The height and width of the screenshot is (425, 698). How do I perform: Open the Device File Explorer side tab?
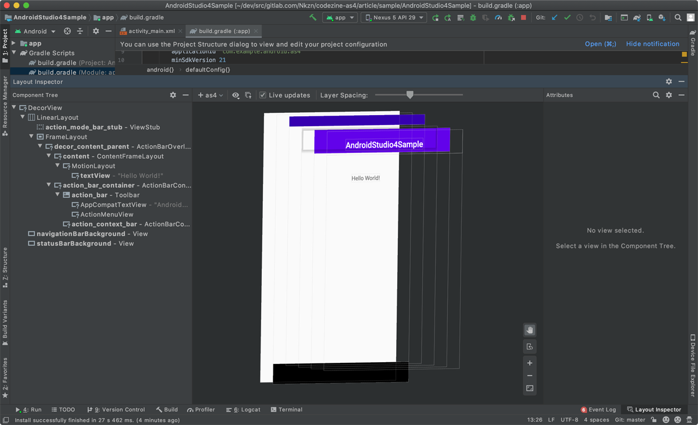tap(693, 365)
